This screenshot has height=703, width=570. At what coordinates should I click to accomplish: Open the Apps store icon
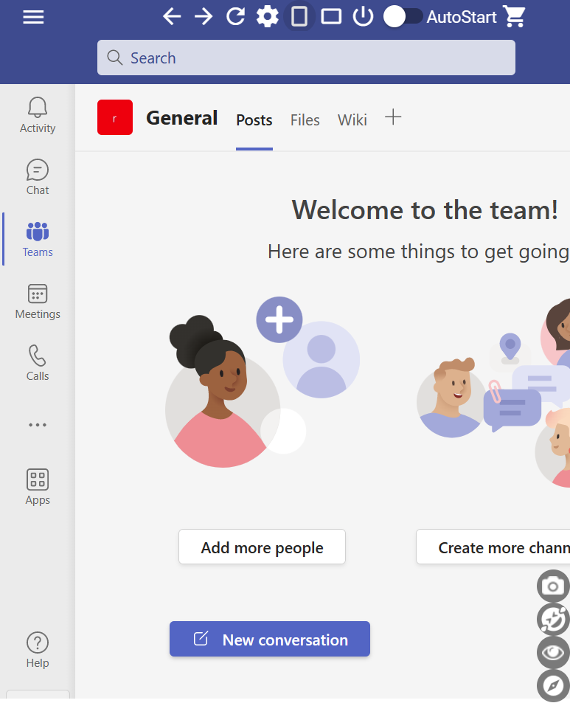(38, 488)
